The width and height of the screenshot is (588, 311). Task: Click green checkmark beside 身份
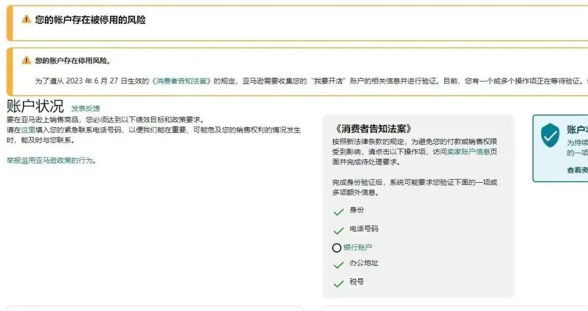pos(339,212)
